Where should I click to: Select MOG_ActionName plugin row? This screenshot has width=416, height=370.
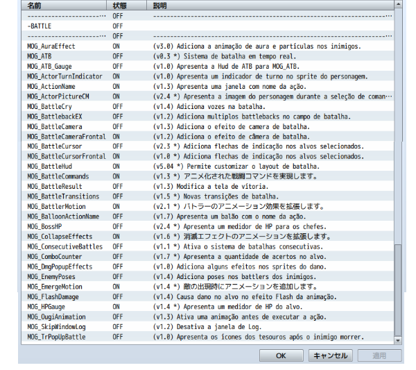click(208, 86)
